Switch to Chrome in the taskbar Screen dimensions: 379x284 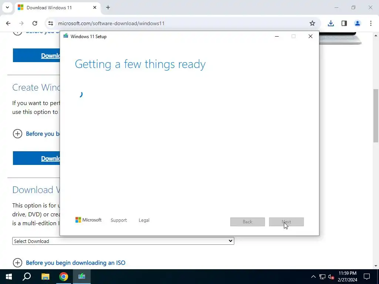64,277
